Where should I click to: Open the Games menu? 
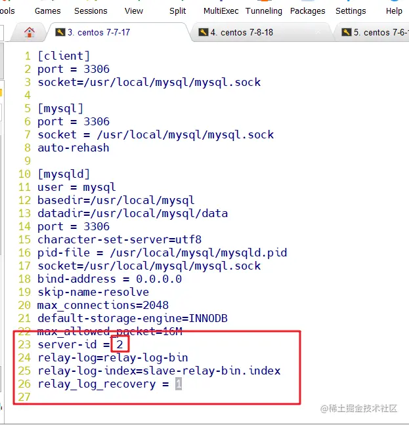tap(47, 11)
